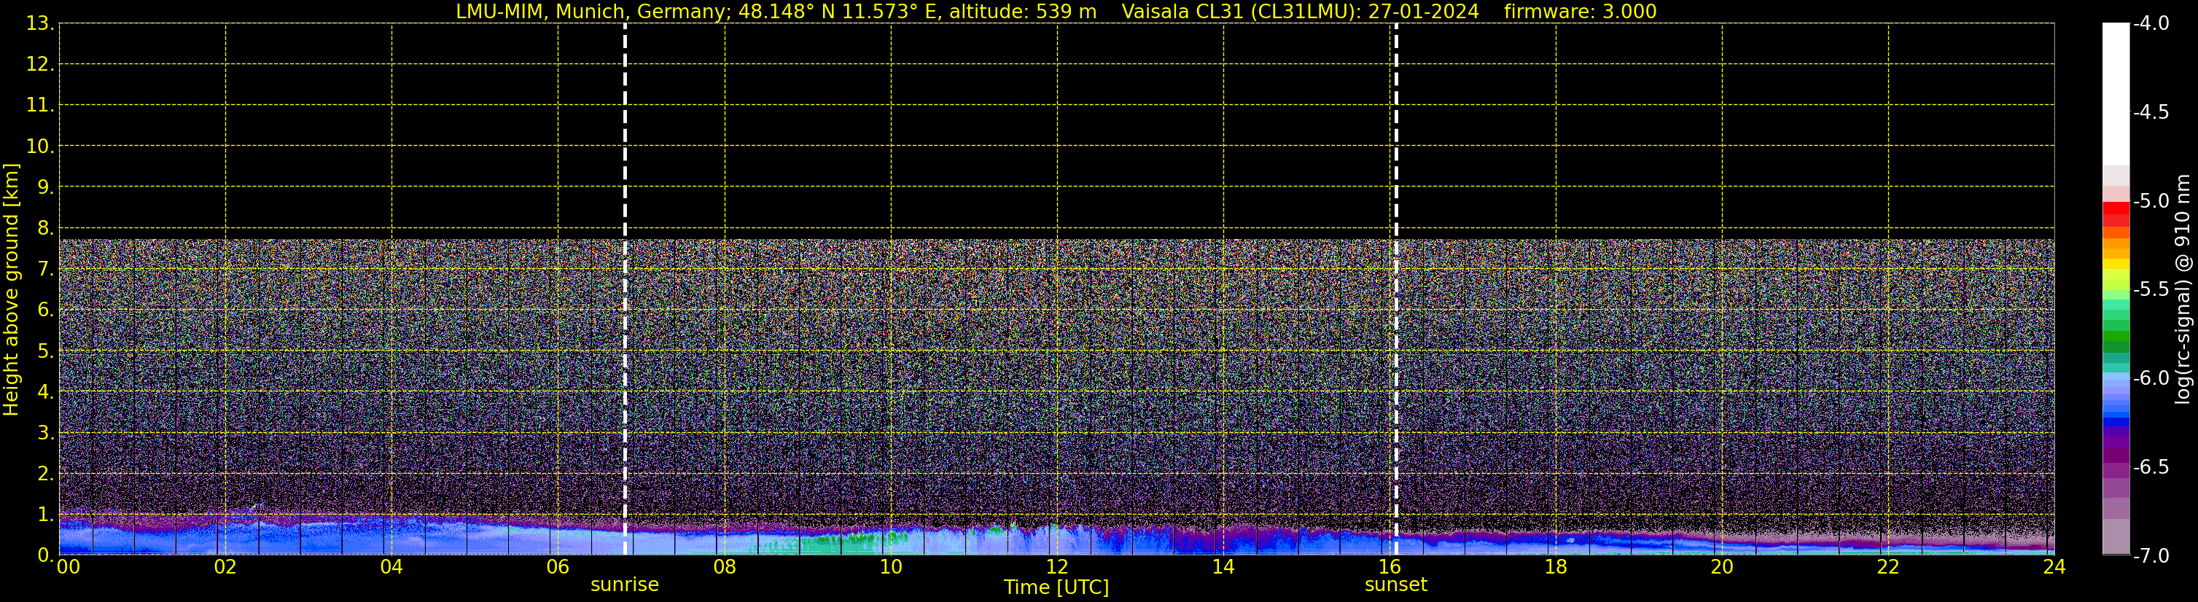Click the 'log(rc-signal) @ 910 nm' colorbar label

point(2183,290)
